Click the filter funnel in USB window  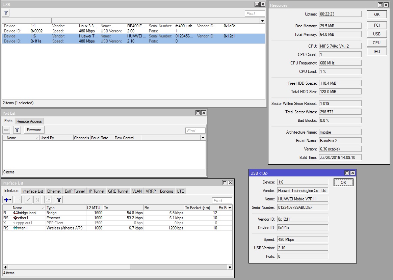tap(6, 13)
